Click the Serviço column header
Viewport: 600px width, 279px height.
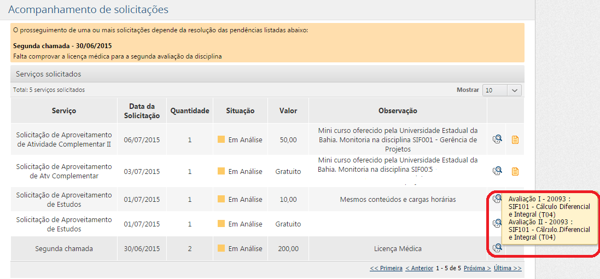[x=64, y=111]
